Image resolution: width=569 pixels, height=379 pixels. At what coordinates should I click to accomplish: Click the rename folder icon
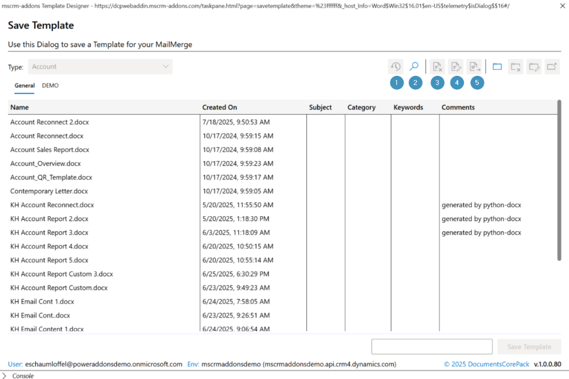point(534,67)
